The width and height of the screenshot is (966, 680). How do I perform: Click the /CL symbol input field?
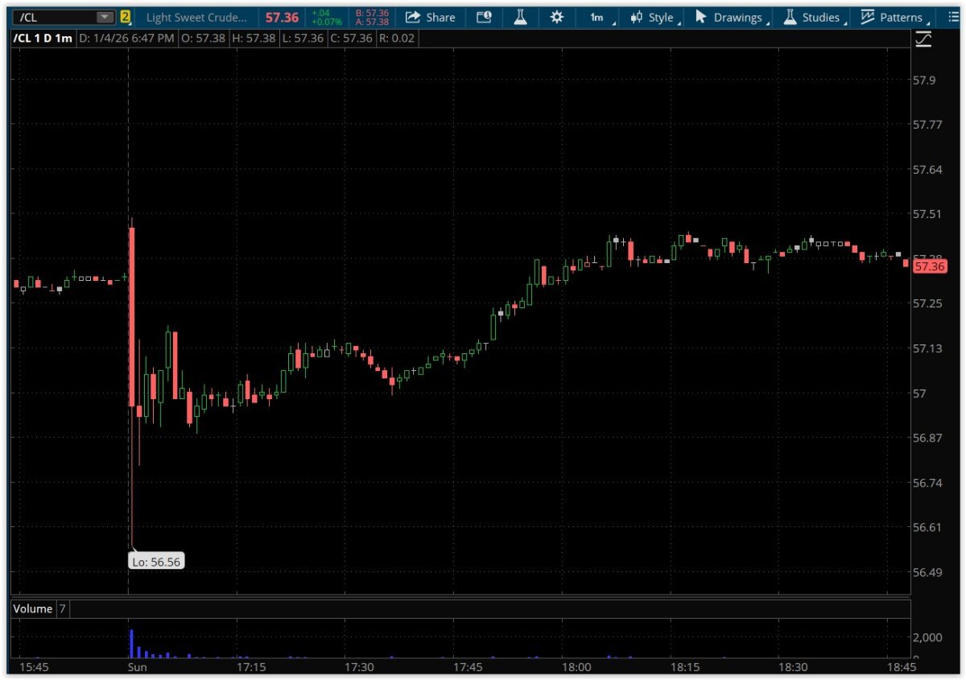click(x=52, y=17)
